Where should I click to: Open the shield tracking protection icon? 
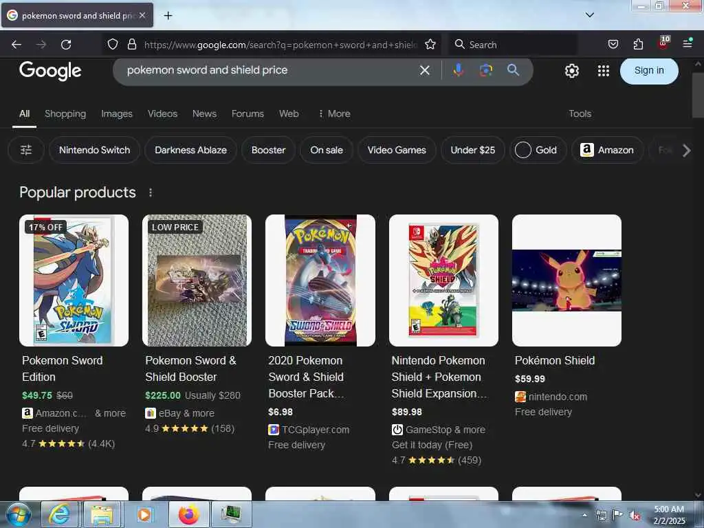[x=113, y=44]
